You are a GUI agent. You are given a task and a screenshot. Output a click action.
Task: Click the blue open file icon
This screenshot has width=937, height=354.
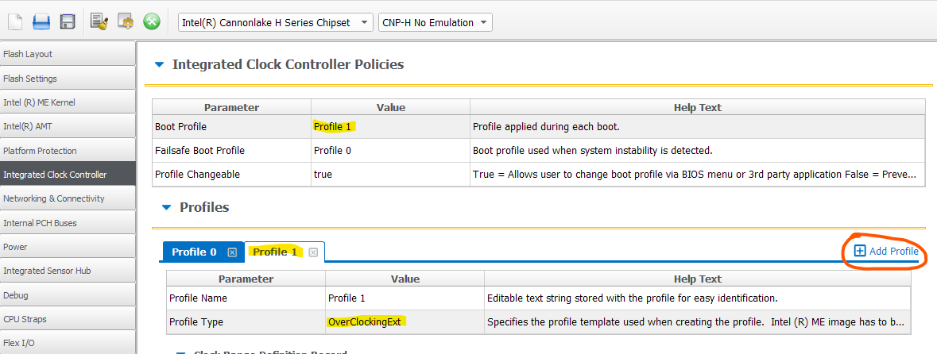point(41,22)
